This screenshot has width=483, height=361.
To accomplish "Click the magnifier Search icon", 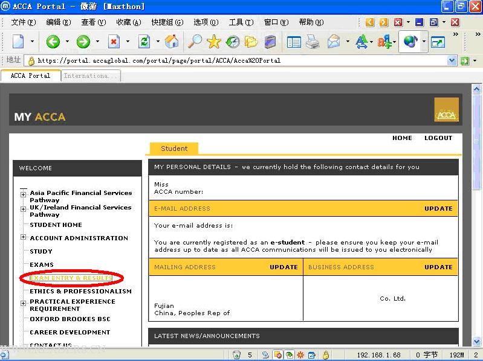I will point(195,41).
